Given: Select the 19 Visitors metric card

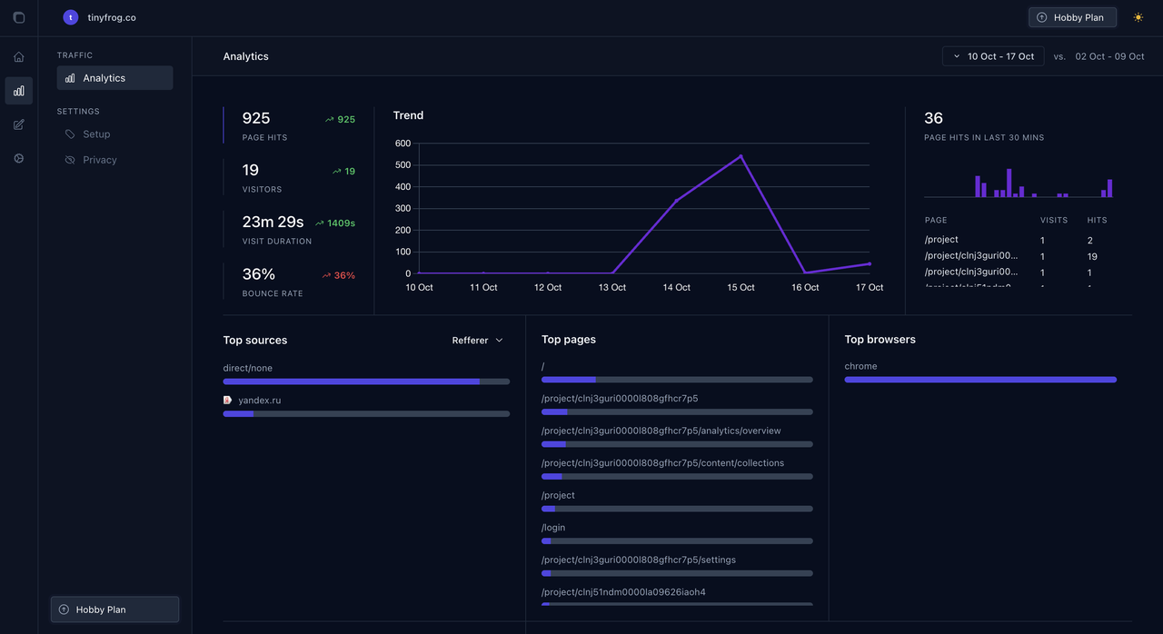Looking at the screenshot, I should (x=290, y=177).
